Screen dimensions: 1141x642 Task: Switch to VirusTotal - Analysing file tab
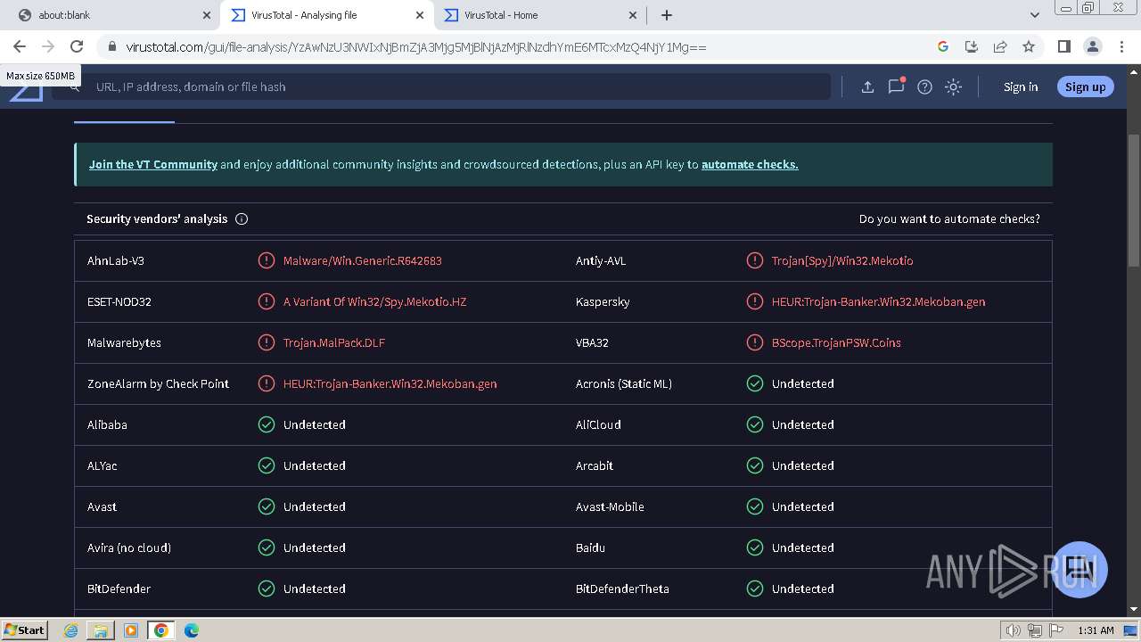[327, 15]
